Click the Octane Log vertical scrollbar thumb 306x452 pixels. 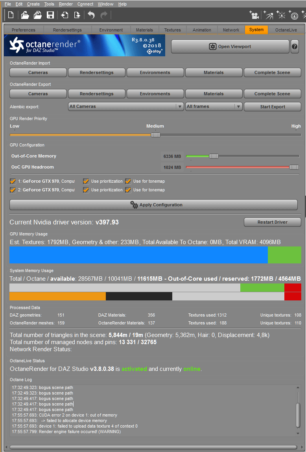click(298, 415)
